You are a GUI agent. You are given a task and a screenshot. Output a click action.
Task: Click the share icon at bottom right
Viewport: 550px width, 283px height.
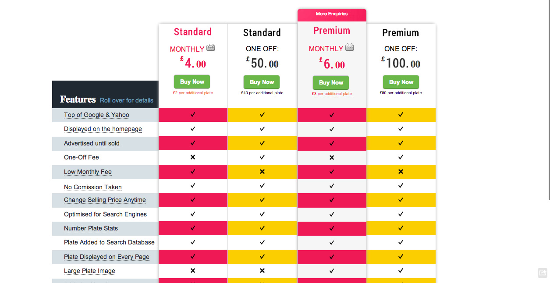click(x=543, y=273)
